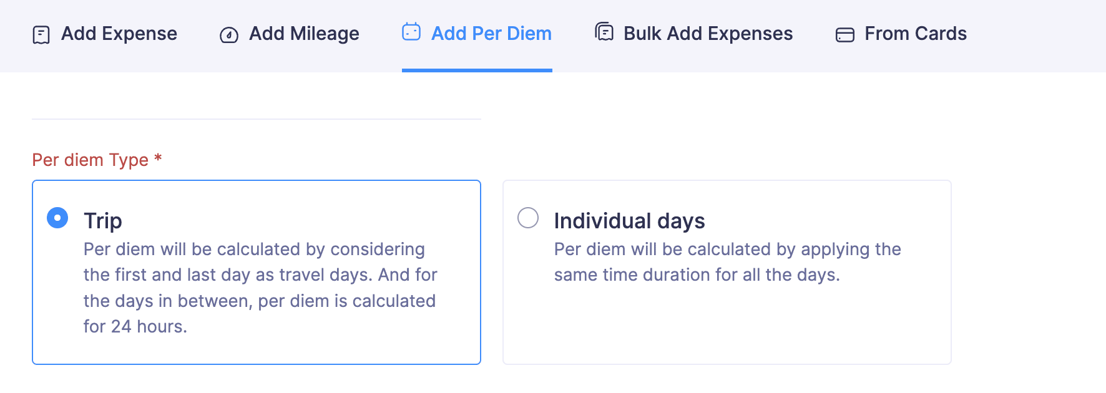The image size is (1106, 393).
Task: Select the Add Per Diem tab
Action: point(491,34)
